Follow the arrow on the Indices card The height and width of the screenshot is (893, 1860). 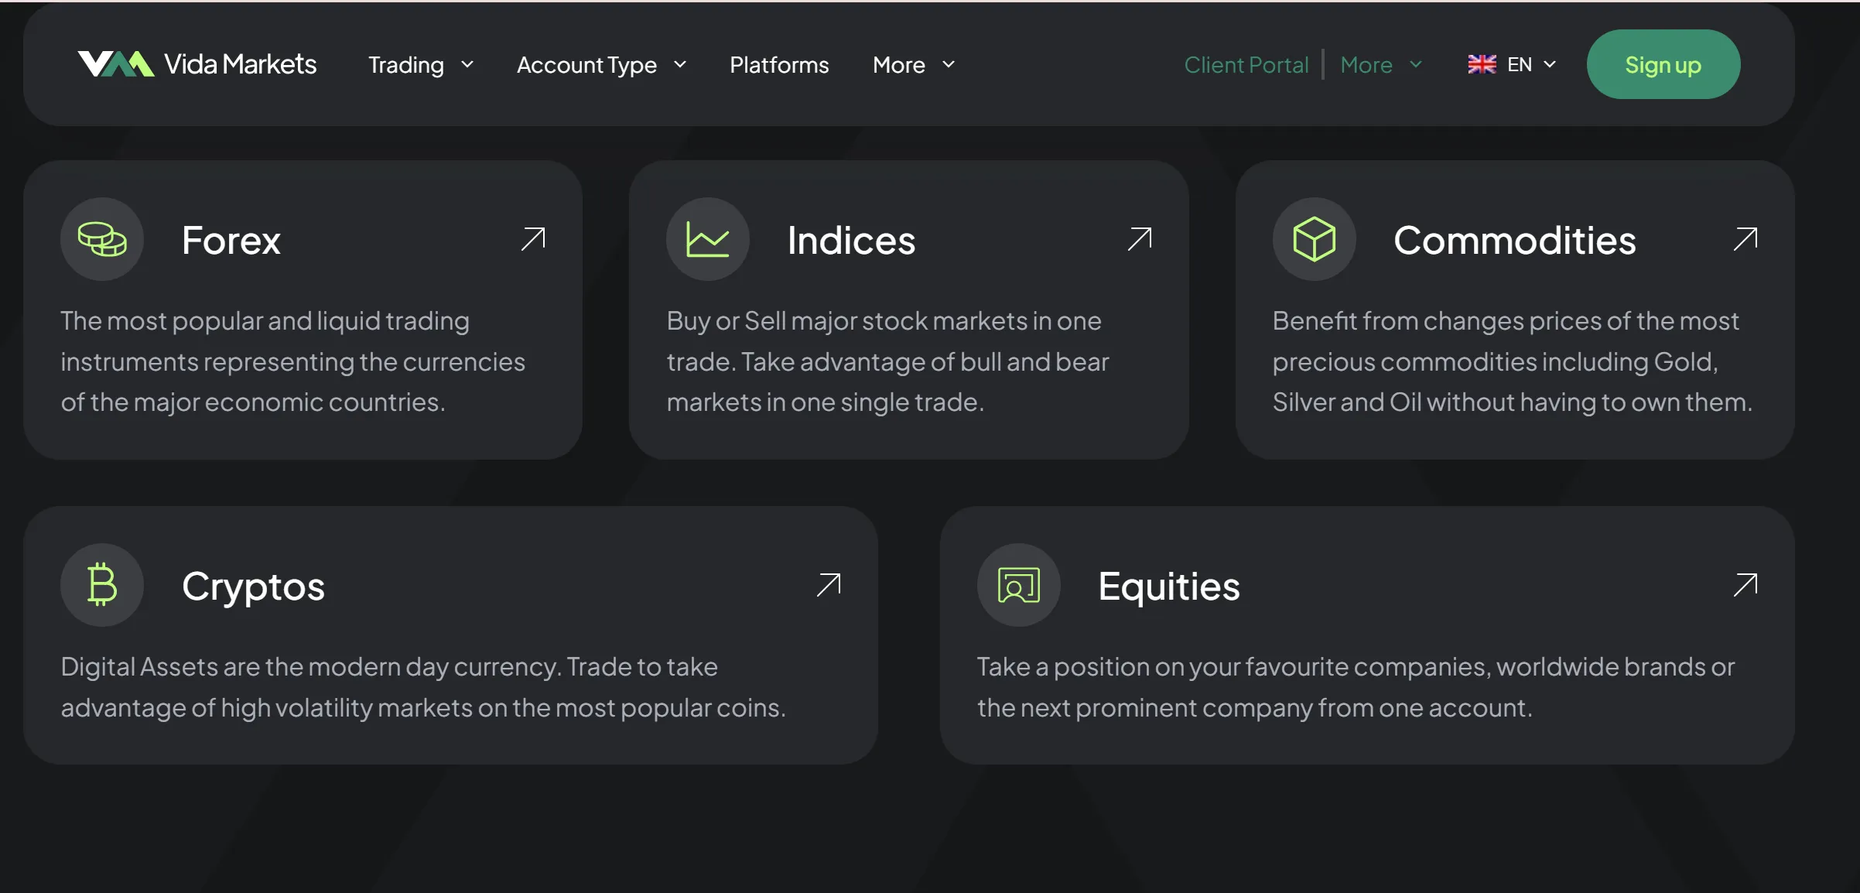[x=1140, y=239]
